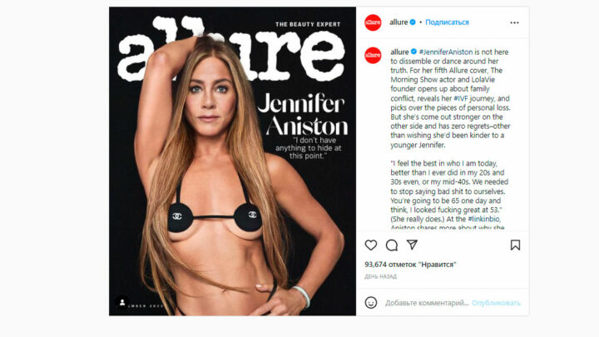Click allure avatar beside caption
Screen dimensions: 599x337
373,56
